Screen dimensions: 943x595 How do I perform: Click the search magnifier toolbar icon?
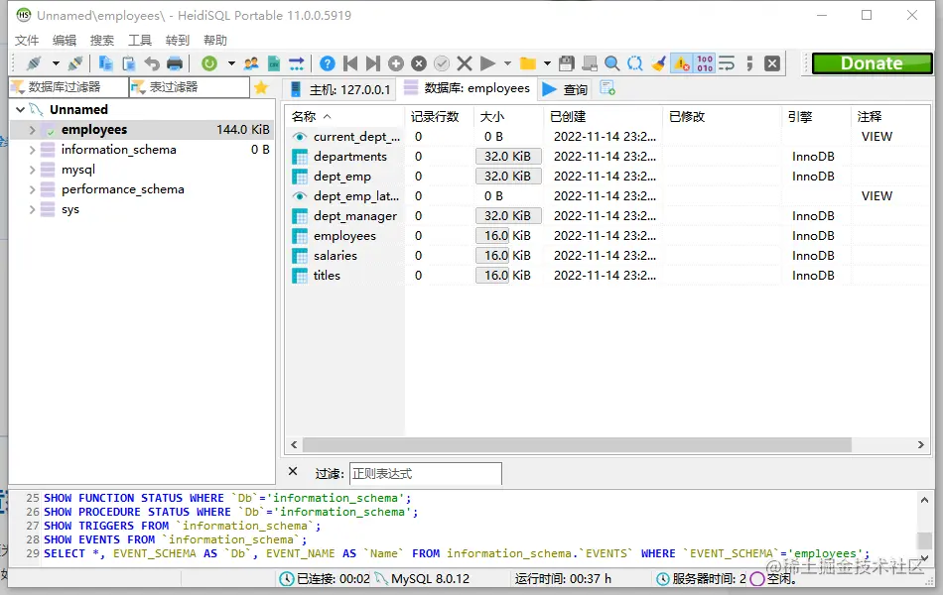tap(612, 63)
